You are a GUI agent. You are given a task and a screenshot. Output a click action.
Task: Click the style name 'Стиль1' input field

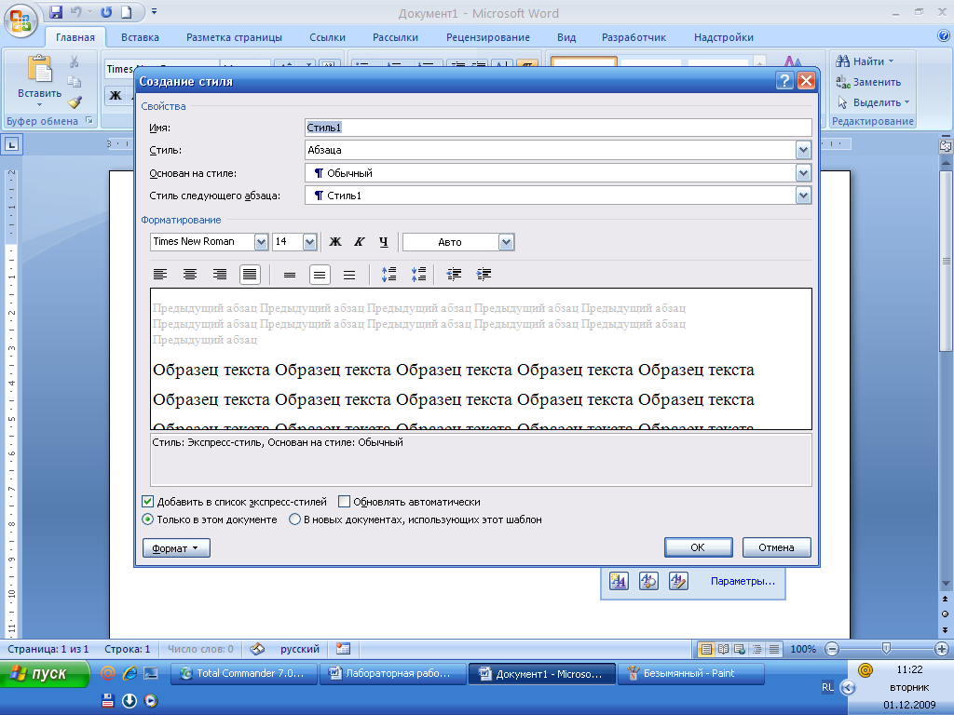[x=558, y=128]
